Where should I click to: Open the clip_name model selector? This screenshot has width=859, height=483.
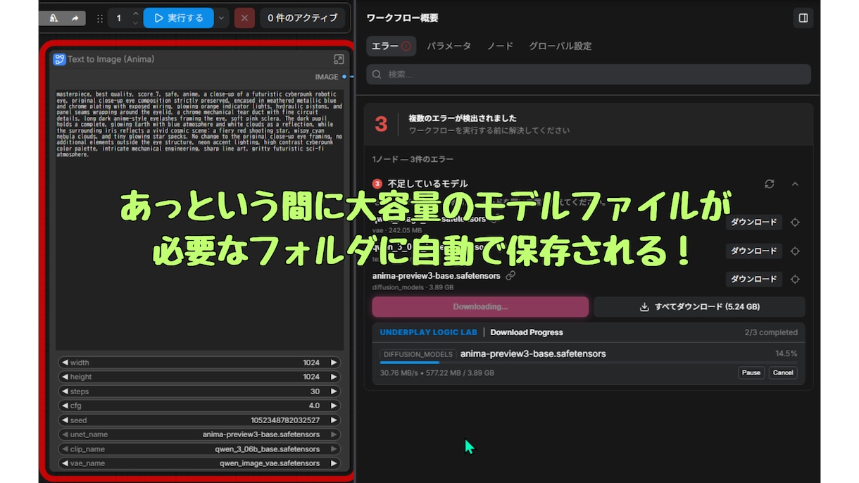199,449
